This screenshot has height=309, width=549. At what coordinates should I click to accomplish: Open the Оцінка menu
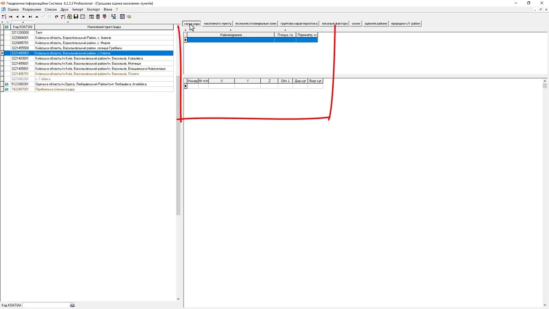point(13,9)
